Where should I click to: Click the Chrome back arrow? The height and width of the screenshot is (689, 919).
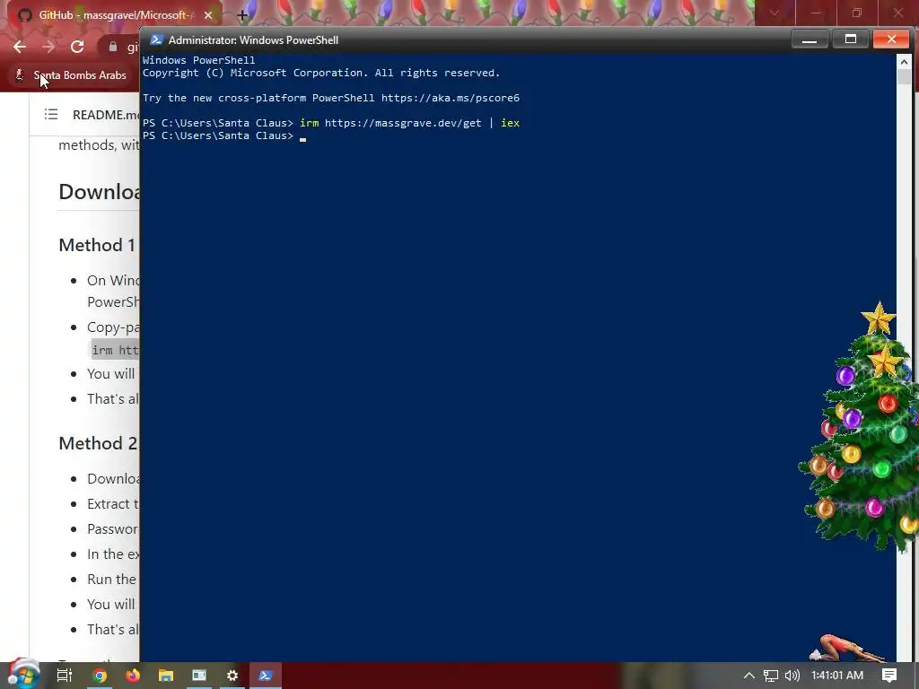click(x=20, y=47)
